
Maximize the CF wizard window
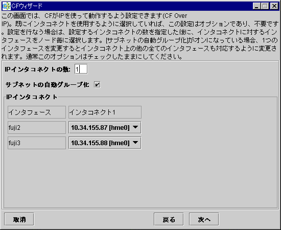(x=265, y=6)
